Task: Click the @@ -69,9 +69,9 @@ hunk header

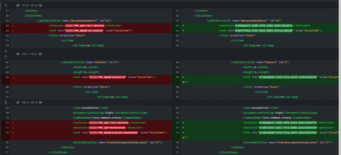Action: tap(29, 102)
